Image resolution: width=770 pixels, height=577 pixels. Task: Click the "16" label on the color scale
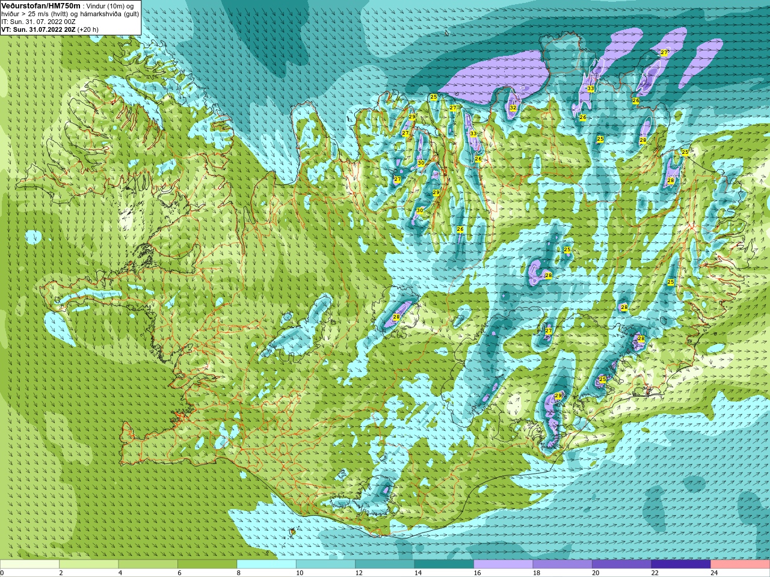tap(477, 573)
